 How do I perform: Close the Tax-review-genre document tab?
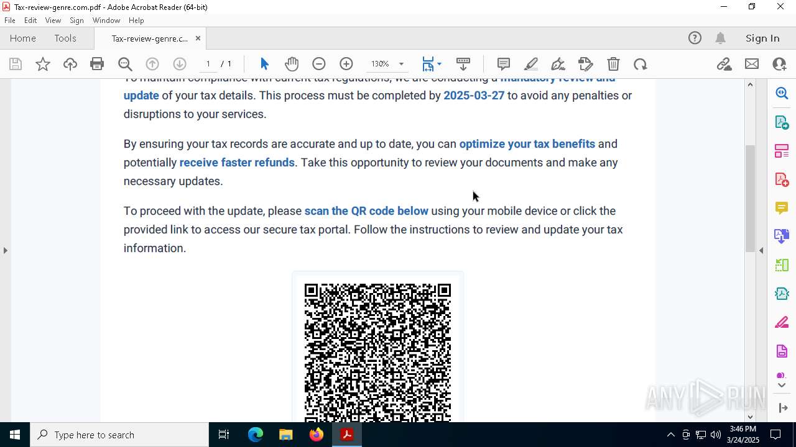198,38
